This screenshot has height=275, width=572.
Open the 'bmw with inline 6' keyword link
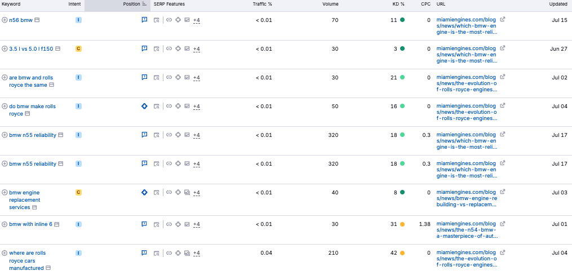(30, 224)
